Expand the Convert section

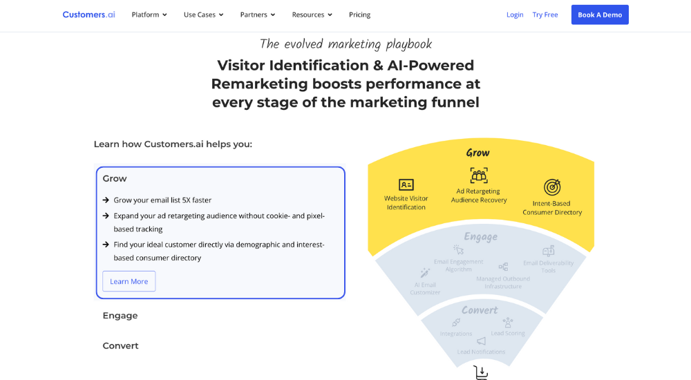pyautogui.click(x=121, y=346)
